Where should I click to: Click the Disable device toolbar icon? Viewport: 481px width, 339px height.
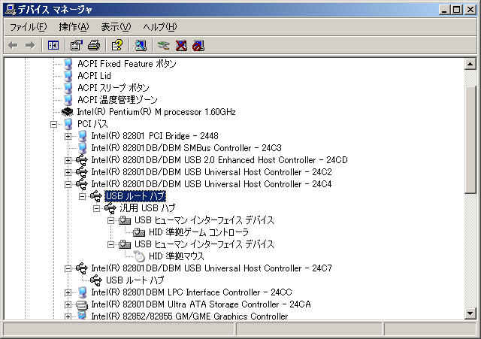point(198,46)
